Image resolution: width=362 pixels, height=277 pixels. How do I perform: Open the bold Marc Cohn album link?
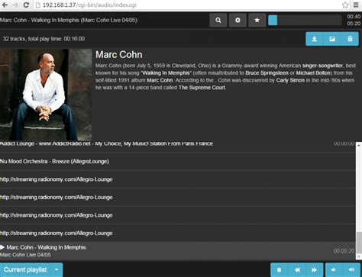tap(160, 80)
